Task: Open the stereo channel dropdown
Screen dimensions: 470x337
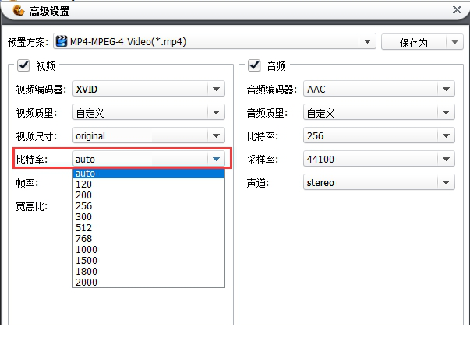Action: pos(445,183)
